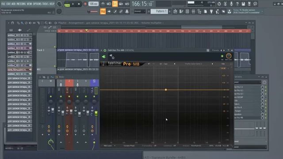This screenshot has width=283, height=159.
Task: Toggle loop recording icon
Action: point(127,4)
